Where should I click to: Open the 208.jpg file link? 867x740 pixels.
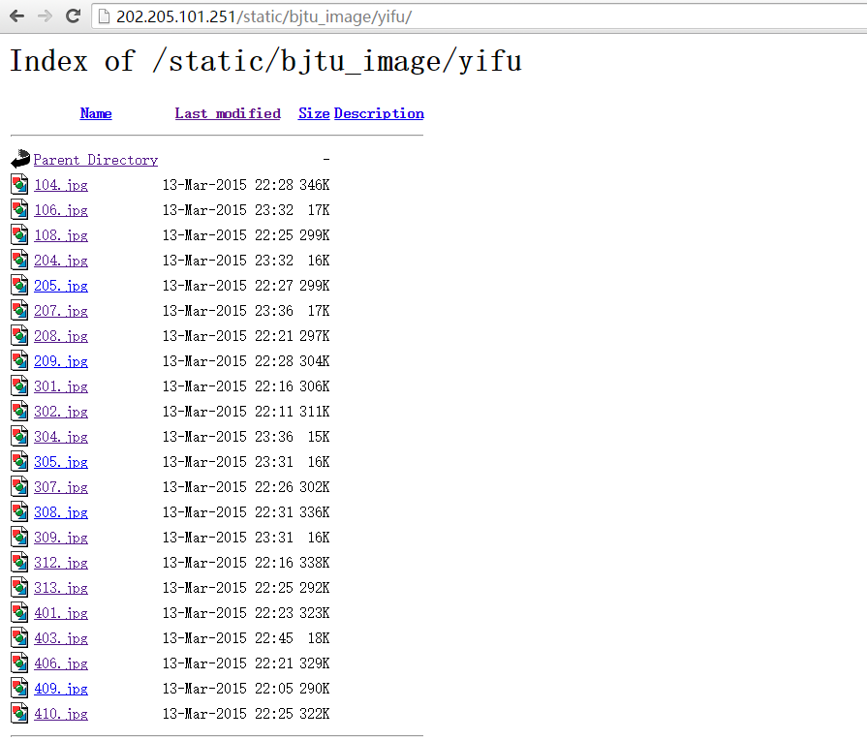(x=61, y=336)
